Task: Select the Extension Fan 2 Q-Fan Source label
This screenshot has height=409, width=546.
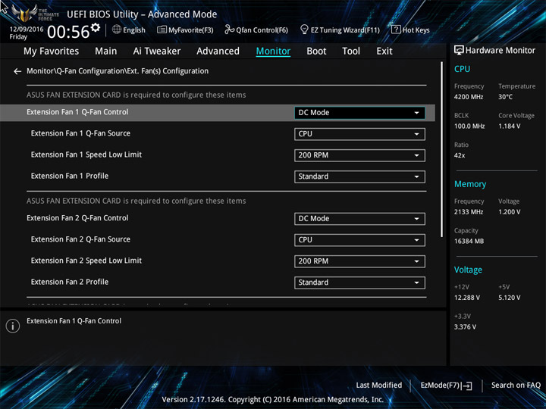Action: click(x=80, y=239)
